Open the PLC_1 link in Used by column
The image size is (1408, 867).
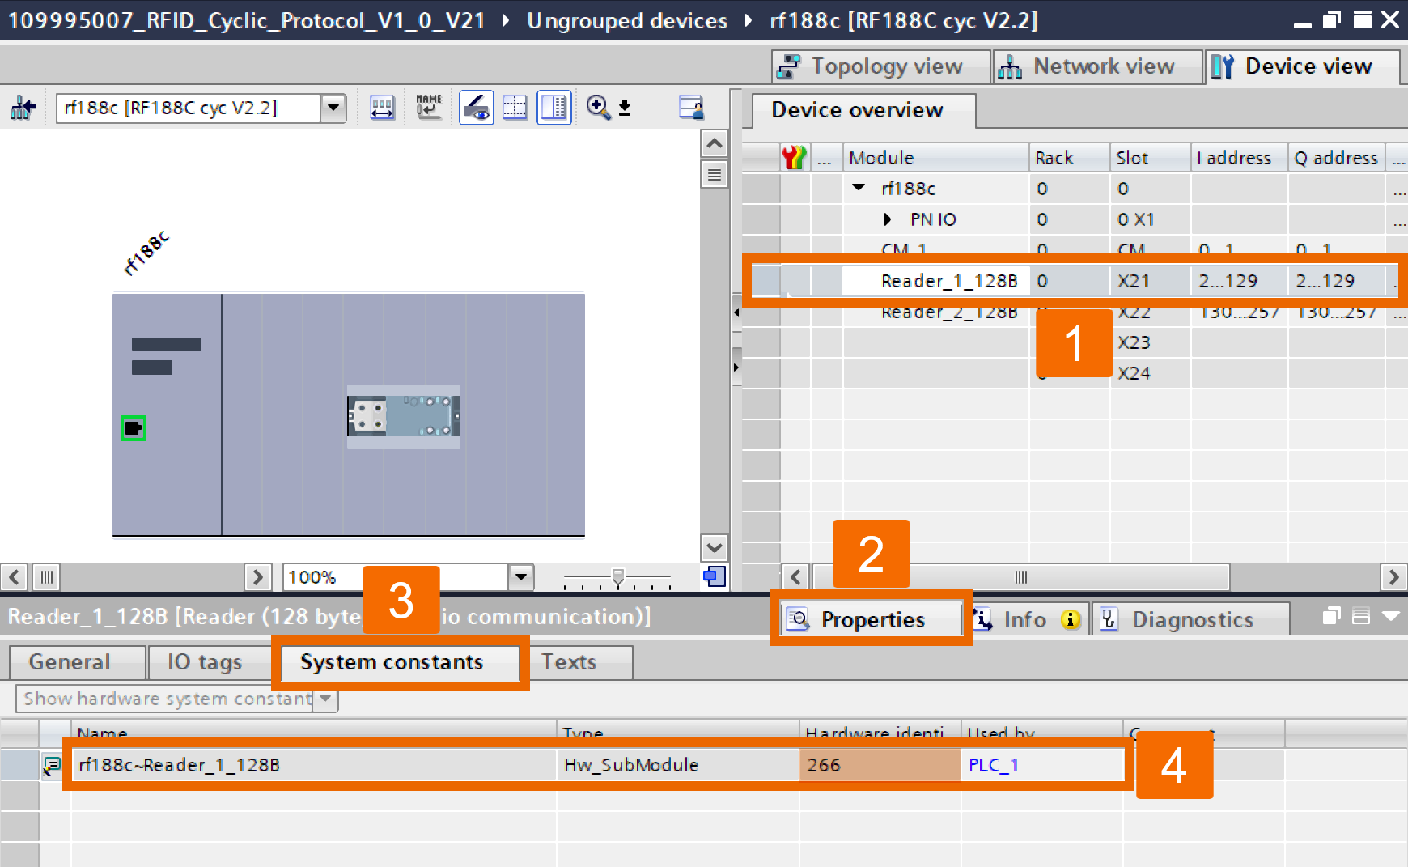993,765
